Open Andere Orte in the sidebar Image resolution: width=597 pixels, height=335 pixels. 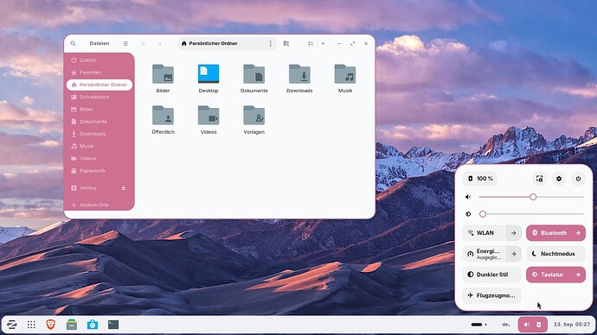[99, 205]
